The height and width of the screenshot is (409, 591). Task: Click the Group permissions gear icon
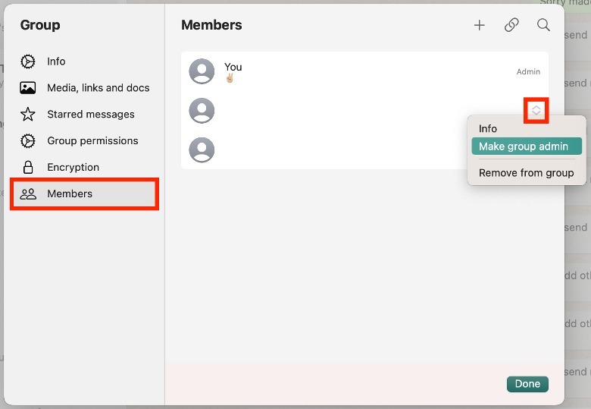click(x=28, y=141)
